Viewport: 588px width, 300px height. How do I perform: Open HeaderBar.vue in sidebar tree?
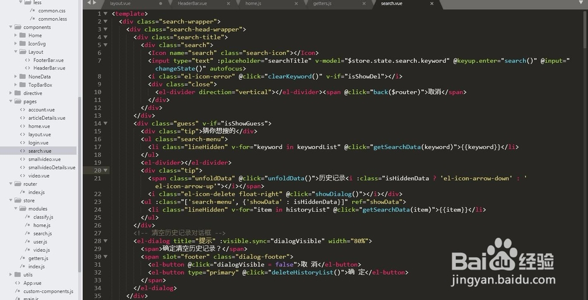49,68
